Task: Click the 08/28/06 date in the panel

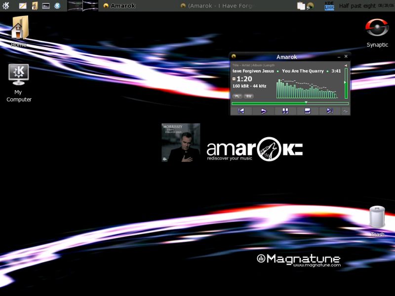Action: pos(386,5)
